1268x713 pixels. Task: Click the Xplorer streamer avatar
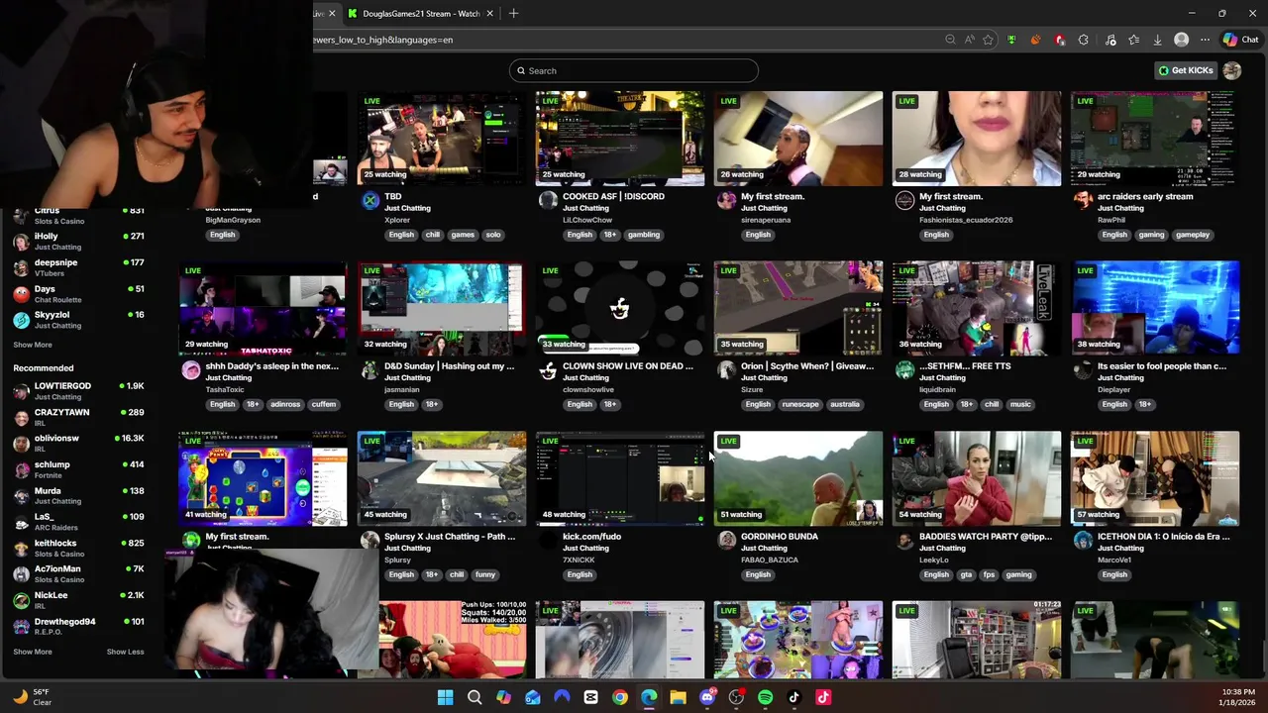click(370, 200)
